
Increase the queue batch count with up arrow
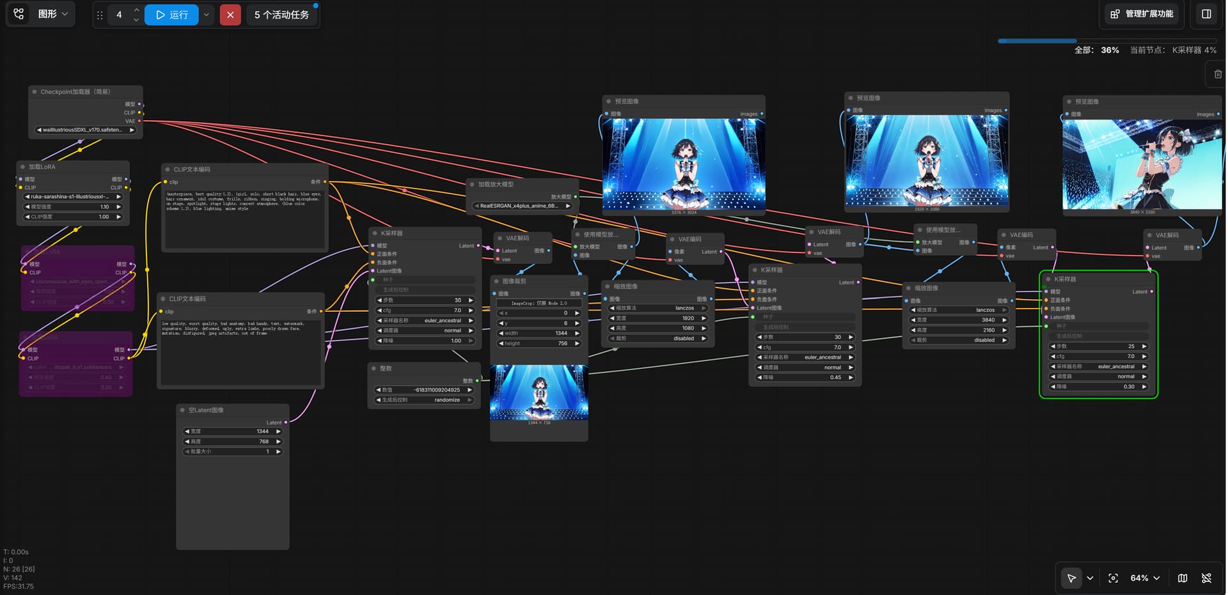[x=136, y=10]
